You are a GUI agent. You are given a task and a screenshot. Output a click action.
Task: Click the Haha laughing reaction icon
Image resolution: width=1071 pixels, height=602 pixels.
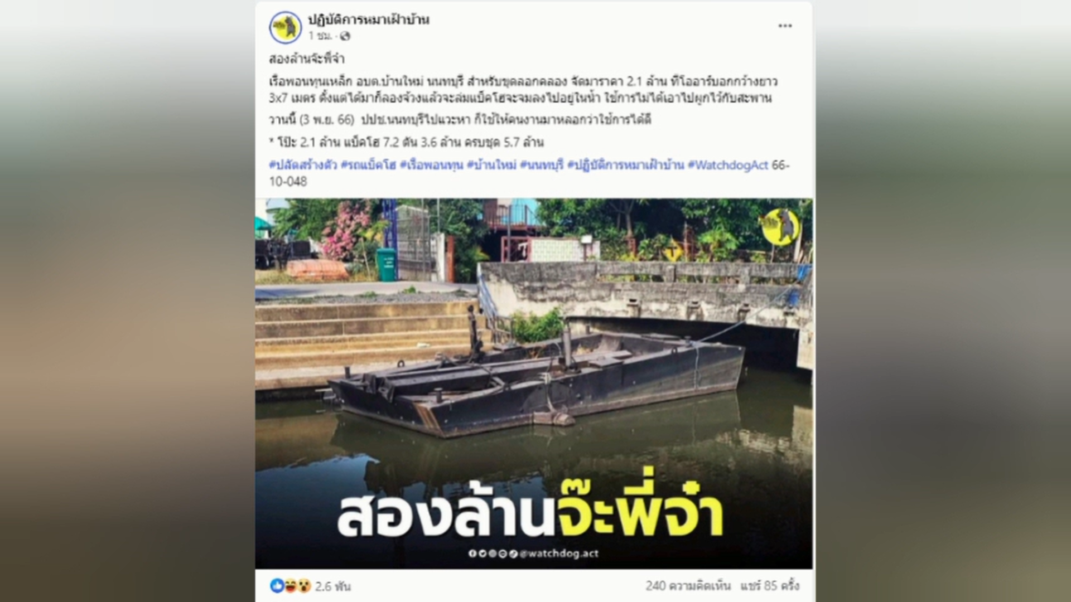click(291, 585)
